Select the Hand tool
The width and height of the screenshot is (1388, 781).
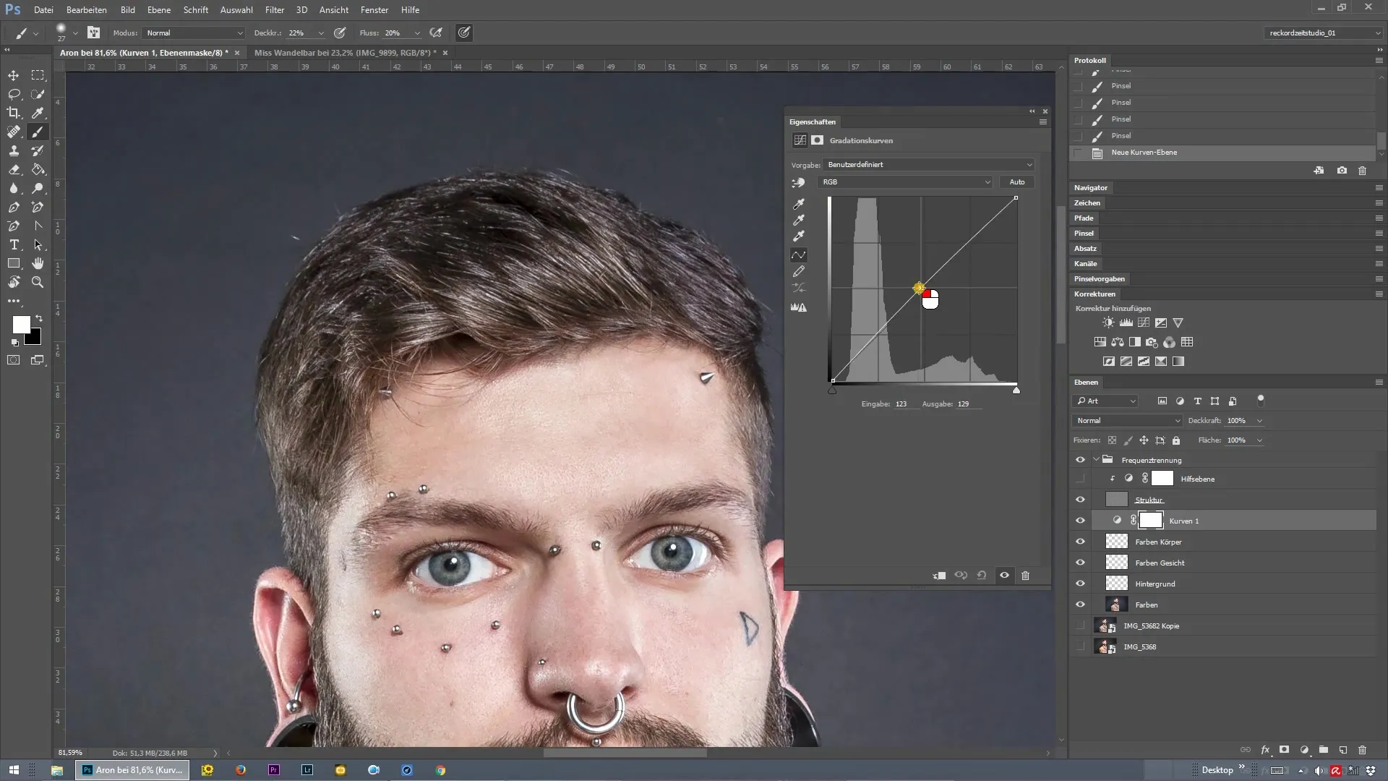[x=38, y=263]
